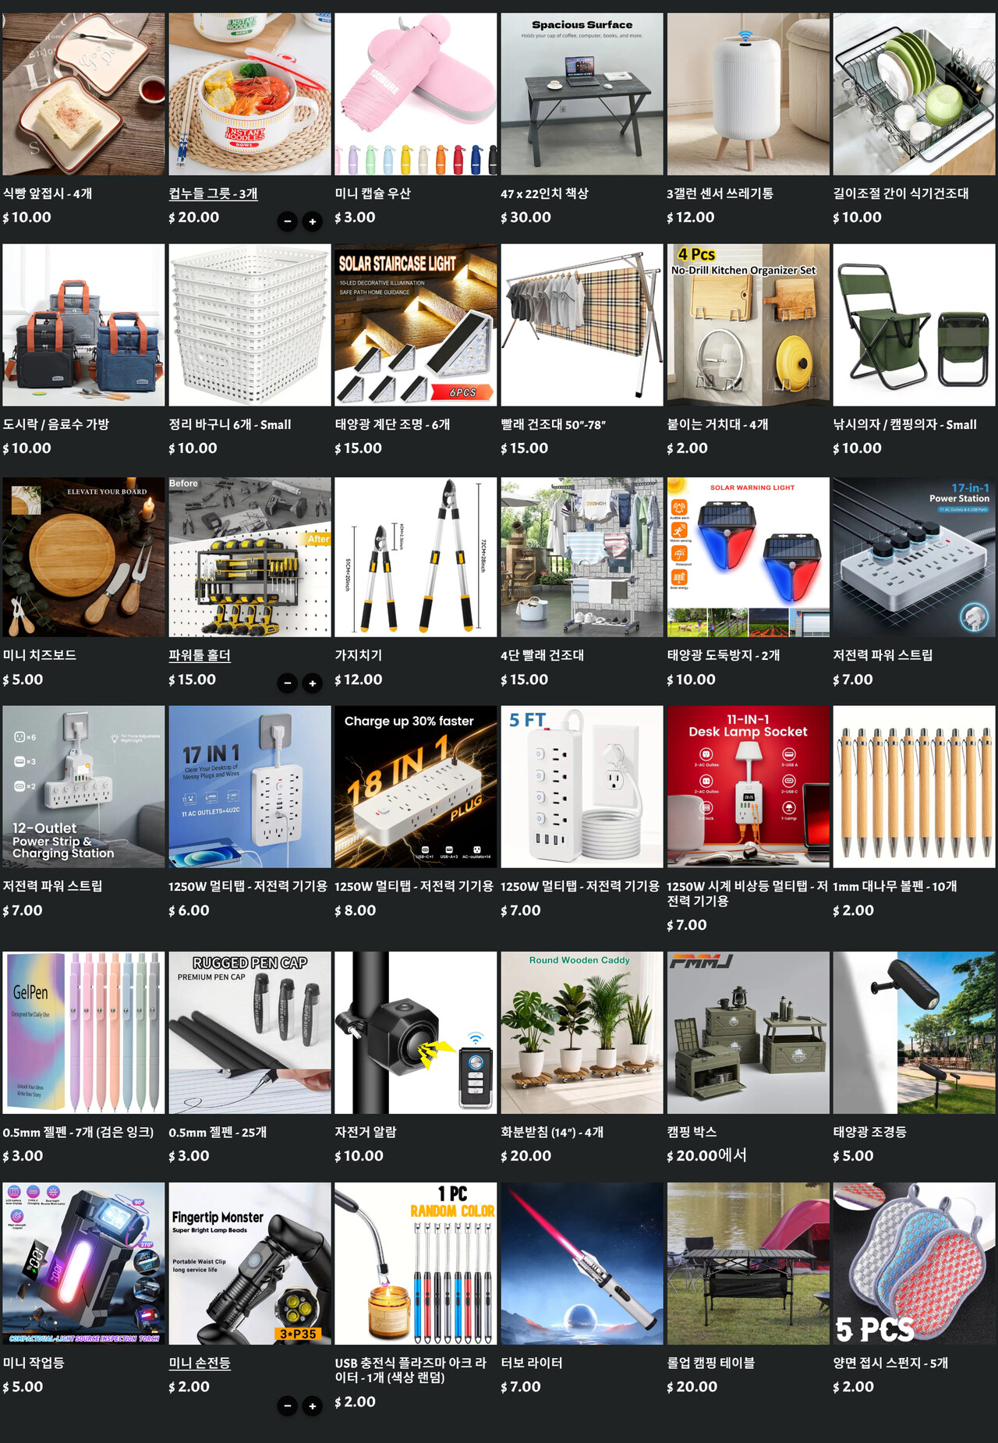Open the 파워툴 홀더 product title link
This screenshot has height=1443, width=998.
click(200, 655)
